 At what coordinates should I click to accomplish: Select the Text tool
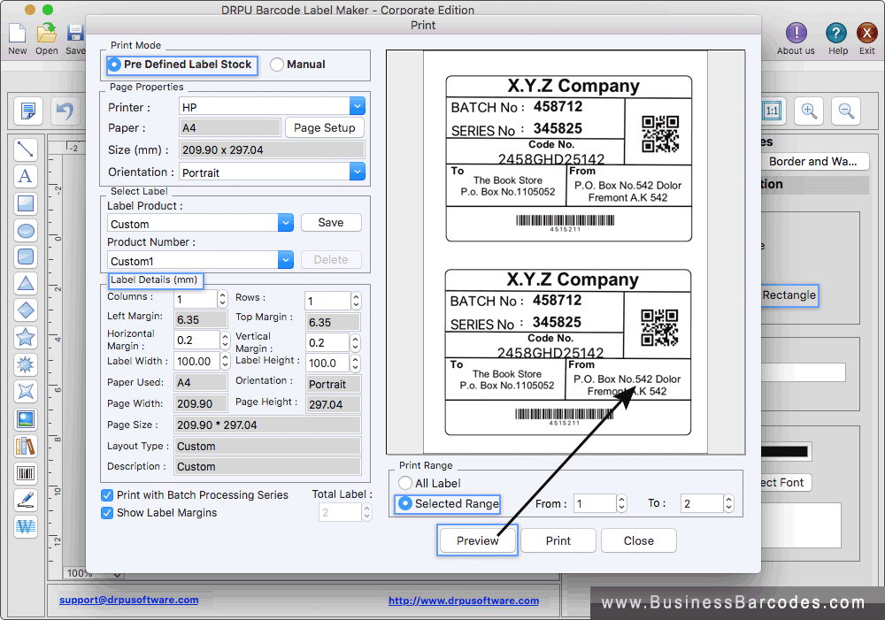(x=26, y=177)
